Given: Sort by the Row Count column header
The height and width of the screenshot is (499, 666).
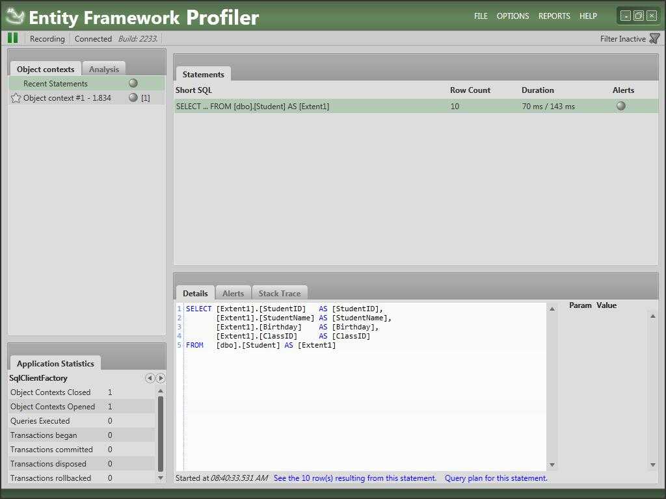Looking at the screenshot, I should tap(470, 90).
